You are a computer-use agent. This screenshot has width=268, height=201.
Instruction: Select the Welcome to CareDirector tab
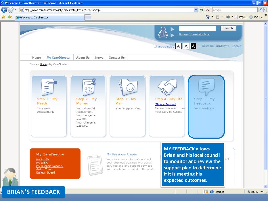50,18
